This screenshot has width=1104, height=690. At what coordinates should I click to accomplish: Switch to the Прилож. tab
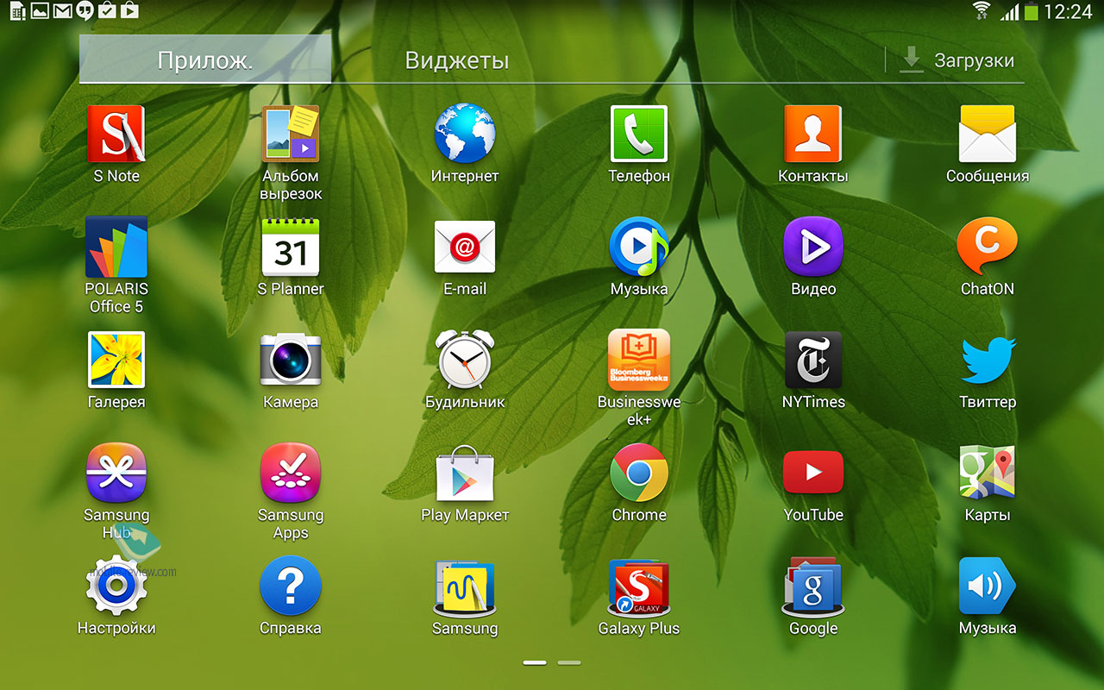[205, 60]
